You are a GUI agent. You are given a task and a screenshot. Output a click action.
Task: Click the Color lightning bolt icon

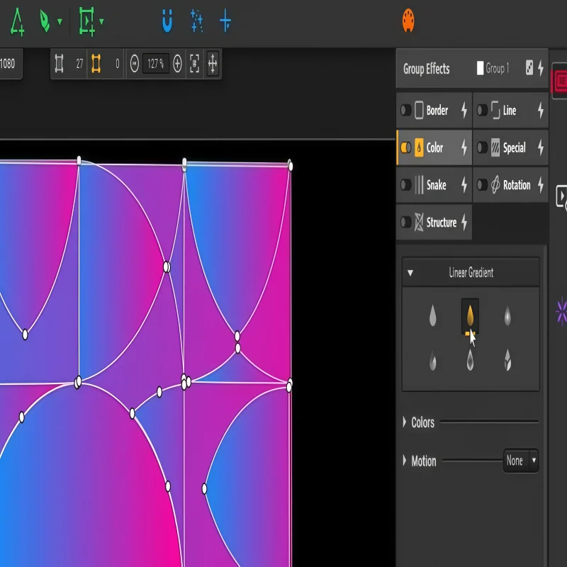pyautogui.click(x=464, y=147)
